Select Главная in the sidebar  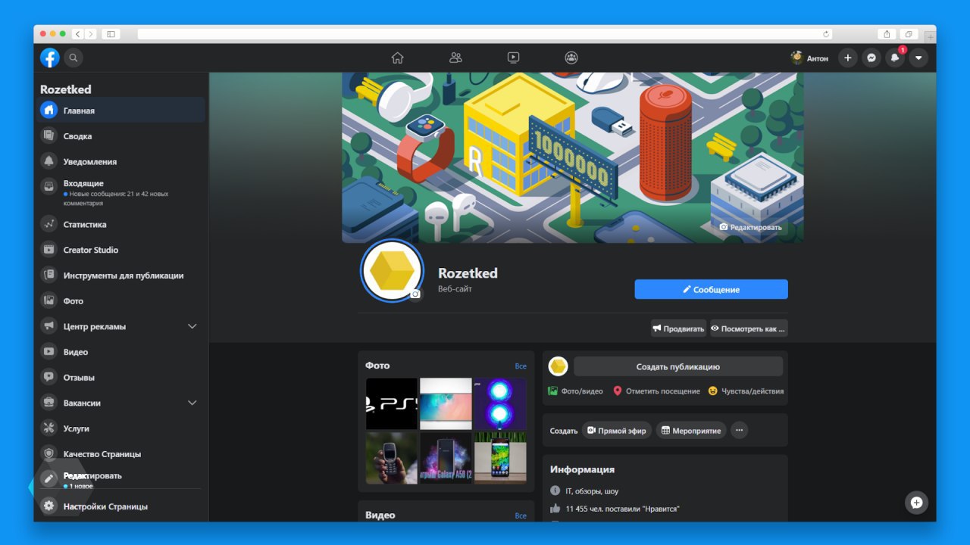point(121,111)
